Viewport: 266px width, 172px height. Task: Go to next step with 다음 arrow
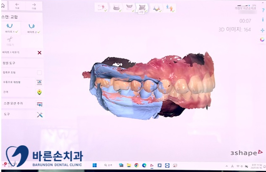tap(34, 5)
